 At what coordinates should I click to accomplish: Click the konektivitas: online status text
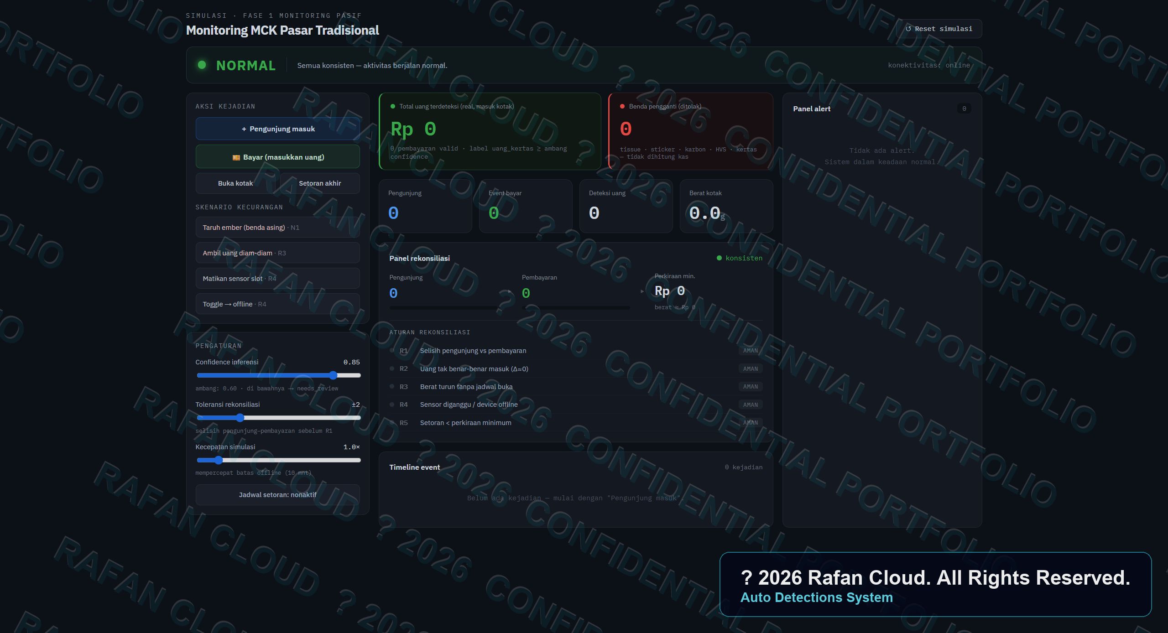click(929, 65)
